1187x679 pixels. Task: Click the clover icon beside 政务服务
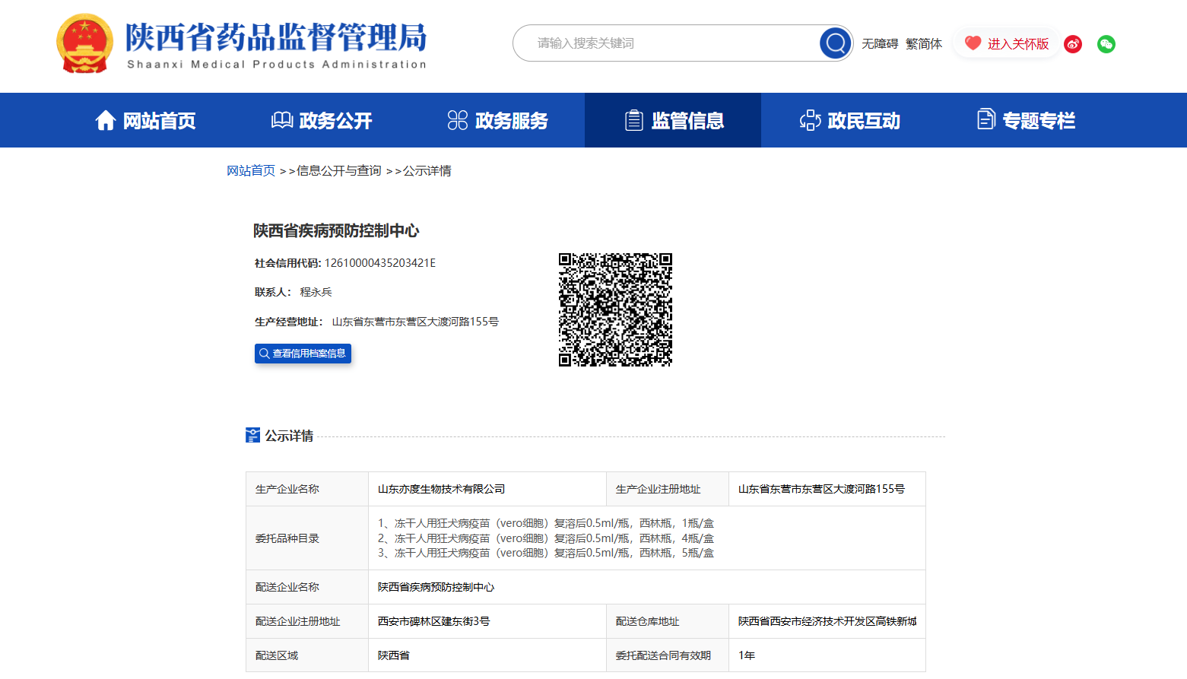pos(458,120)
